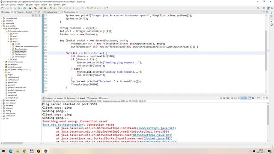The height and width of the screenshot is (154, 274).
Task: Click the External Tools run icon
Action: pyautogui.click(x=35, y=8)
